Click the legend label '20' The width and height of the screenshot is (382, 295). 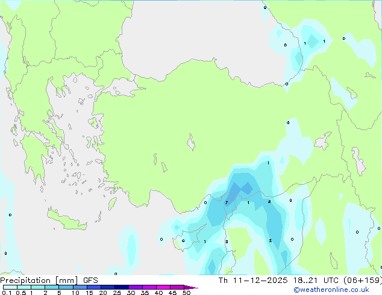tap(103, 293)
